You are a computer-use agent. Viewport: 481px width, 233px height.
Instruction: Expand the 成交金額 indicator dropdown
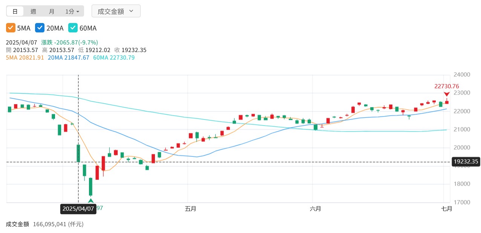click(x=116, y=11)
